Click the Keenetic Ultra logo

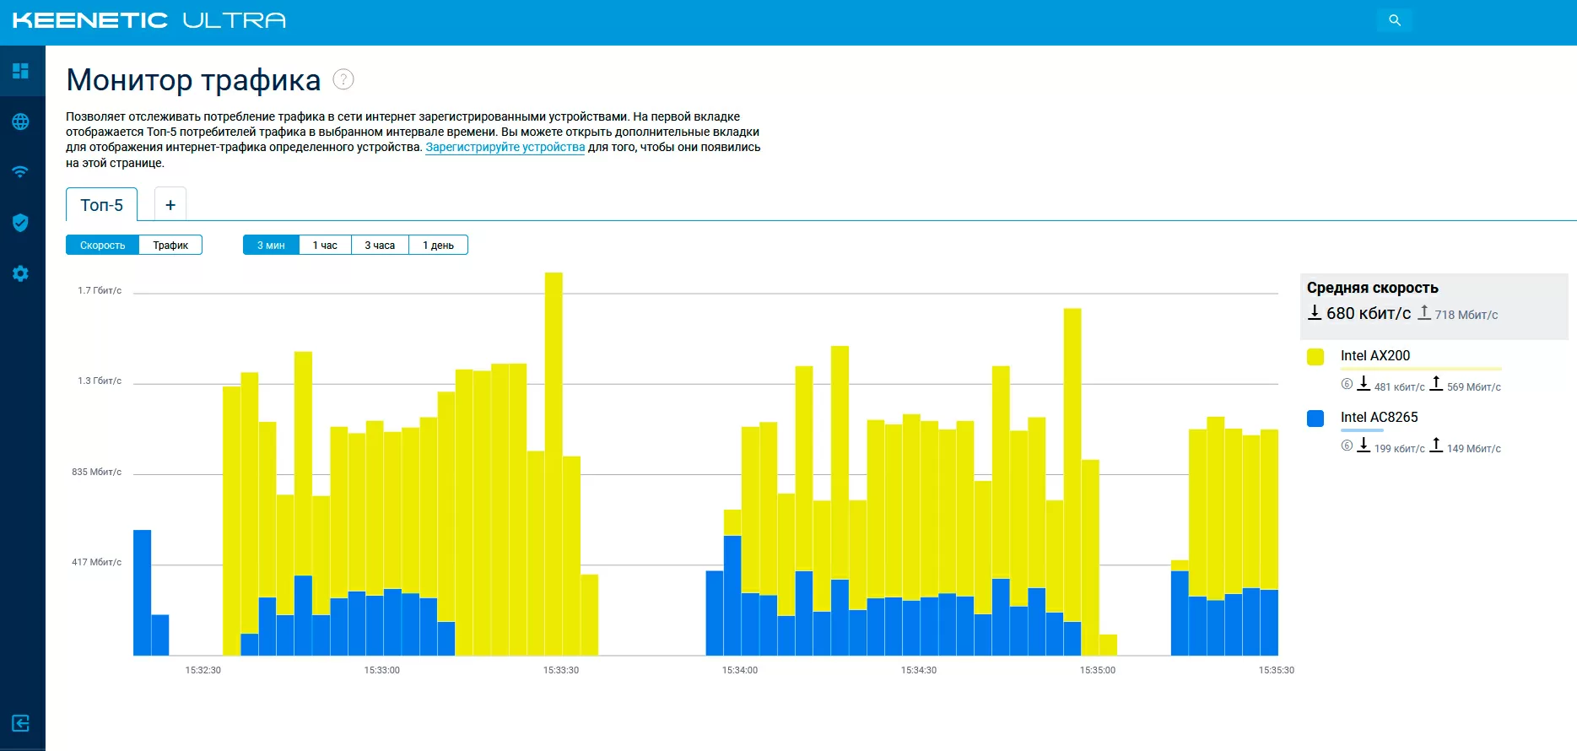click(149, 20)
